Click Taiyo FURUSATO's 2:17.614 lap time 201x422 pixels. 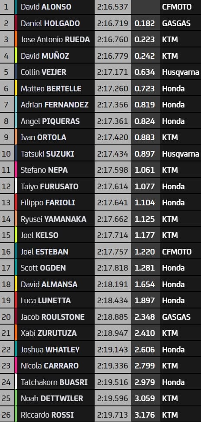click(x=113, y=187)
